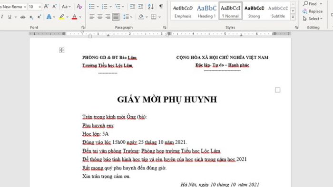
Task: Open the font name dropdown
Action: coord(25,7)
